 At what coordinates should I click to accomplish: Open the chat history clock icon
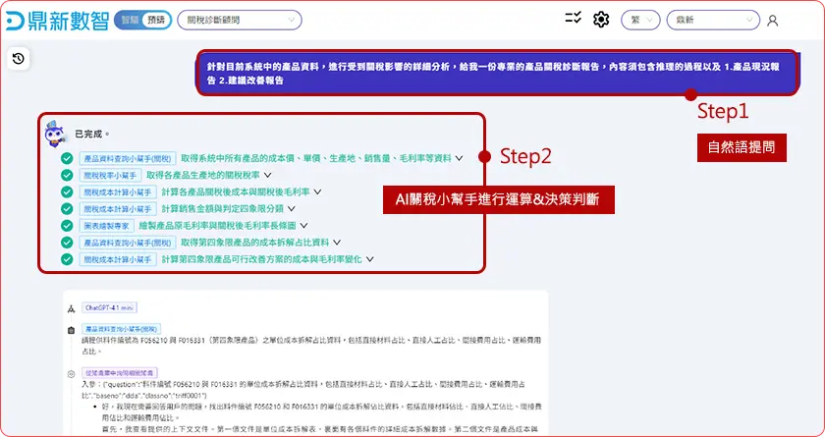(x=19, y=59)
